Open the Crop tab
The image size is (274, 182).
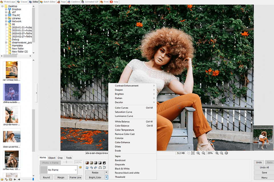pos(60,158)
